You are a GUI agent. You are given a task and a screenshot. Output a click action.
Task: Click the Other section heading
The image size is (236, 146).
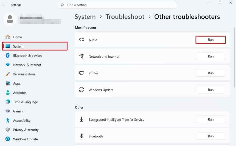click(x=79, y=107)
